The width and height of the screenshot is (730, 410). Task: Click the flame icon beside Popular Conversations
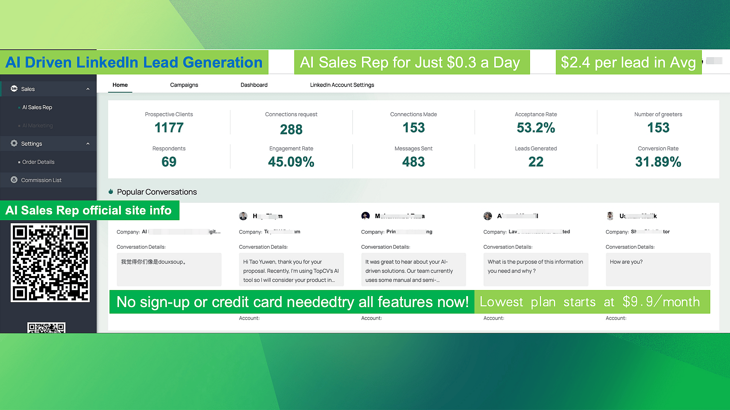click(x=111, y=192)
